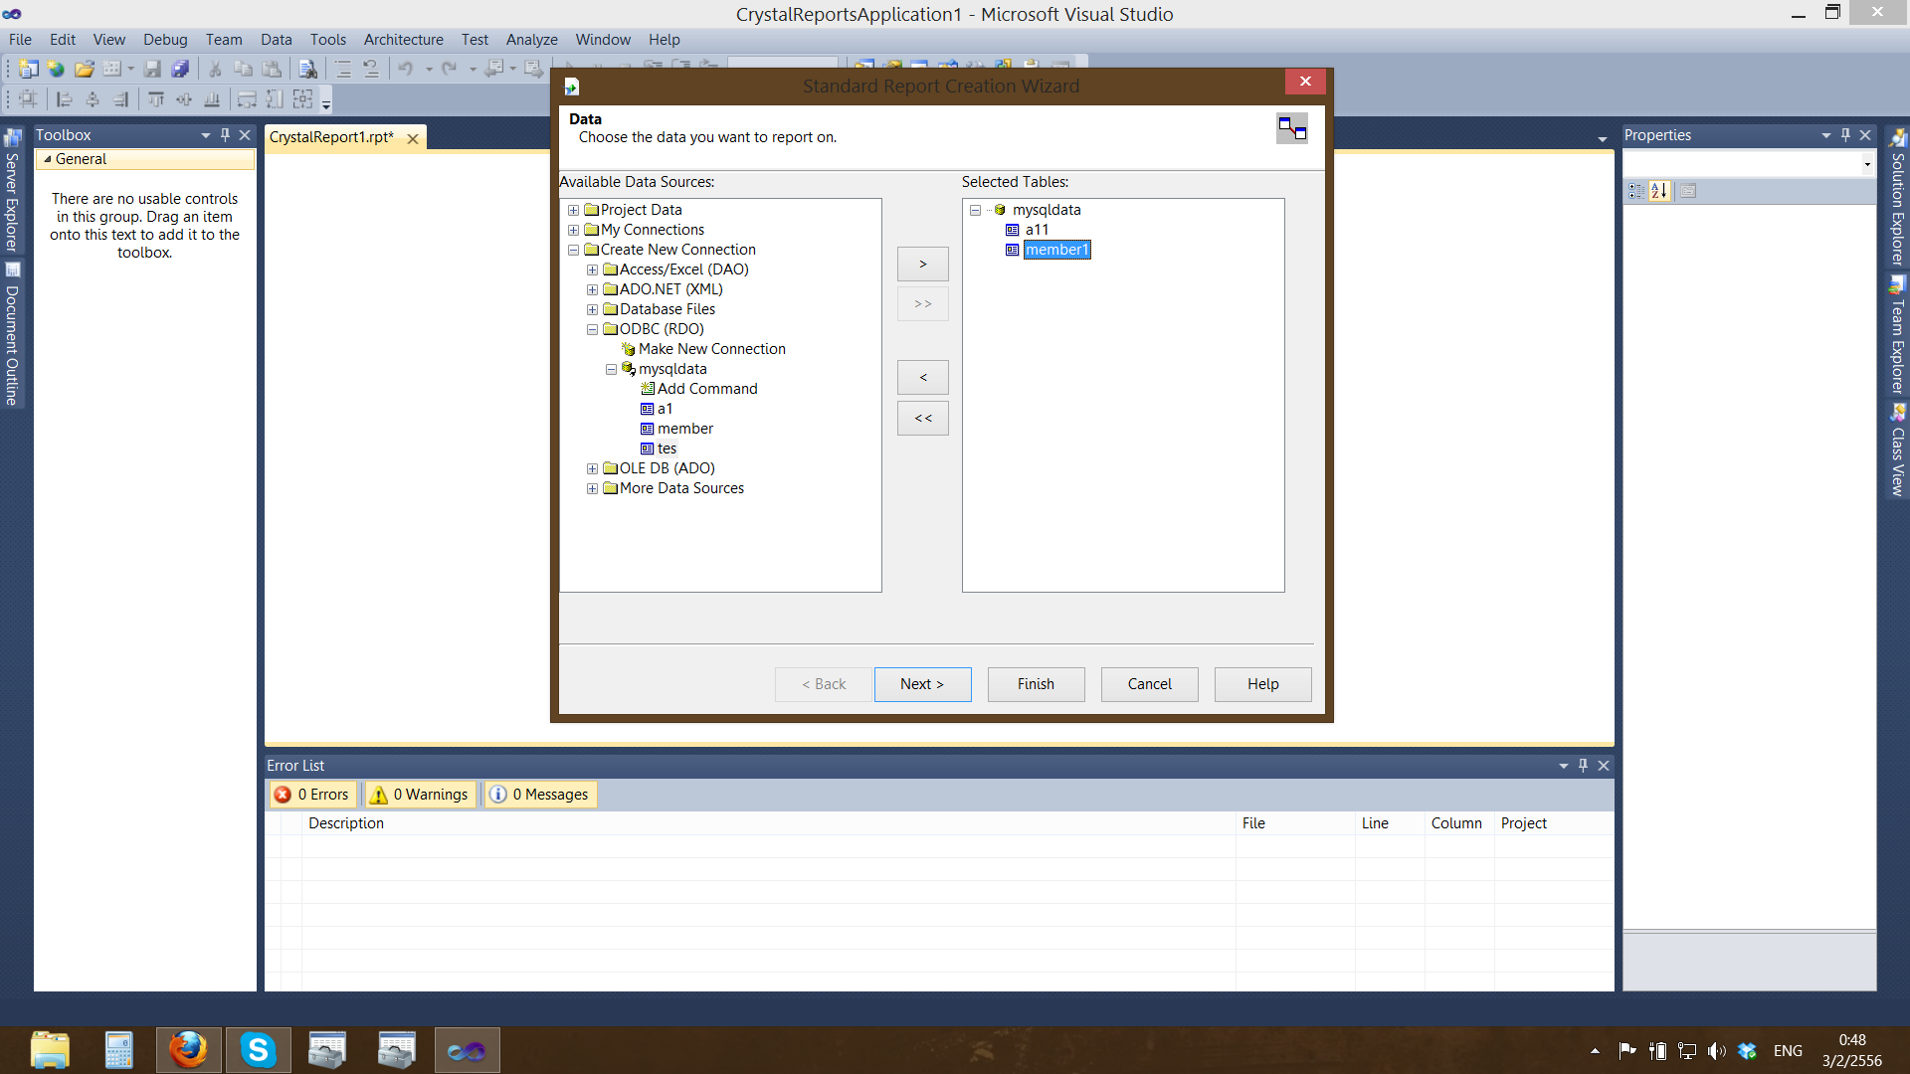The image size is (1910, 1074).
Task: Expand the Project Data node
Action: pos(573,210)
